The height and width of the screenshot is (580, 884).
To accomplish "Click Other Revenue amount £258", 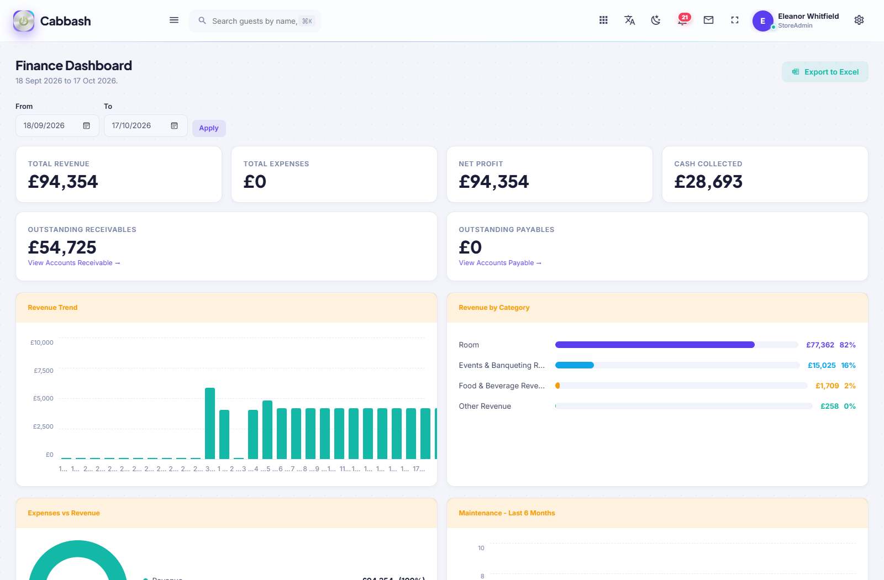I will coord(829,406).
